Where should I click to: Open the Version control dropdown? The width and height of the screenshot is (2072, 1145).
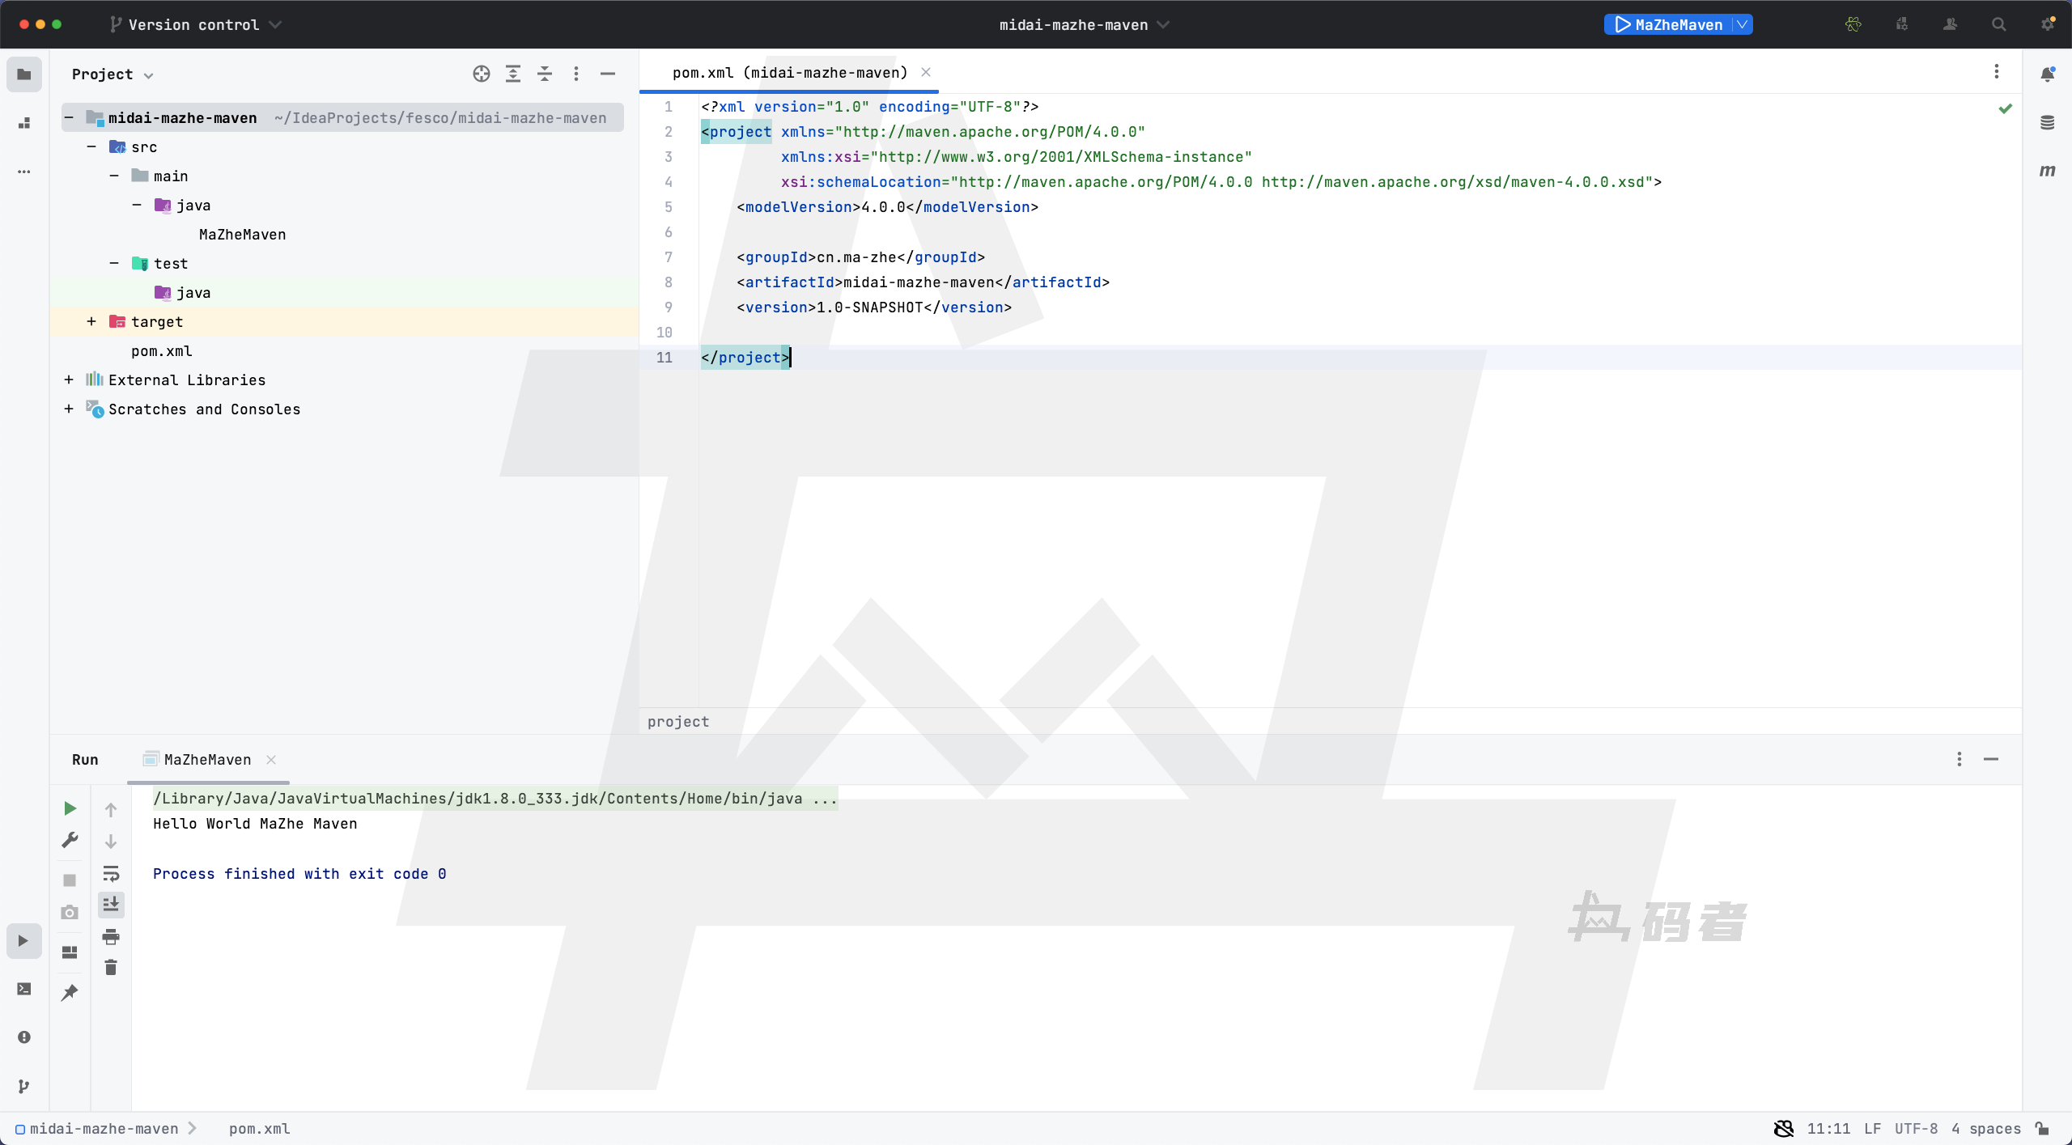pos(196,25)
